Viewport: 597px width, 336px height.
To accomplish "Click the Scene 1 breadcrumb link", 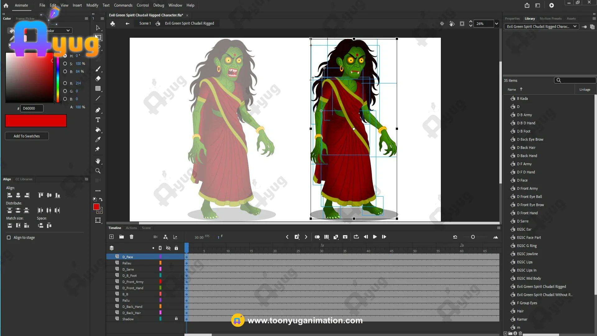I will (x=145, y=23).
